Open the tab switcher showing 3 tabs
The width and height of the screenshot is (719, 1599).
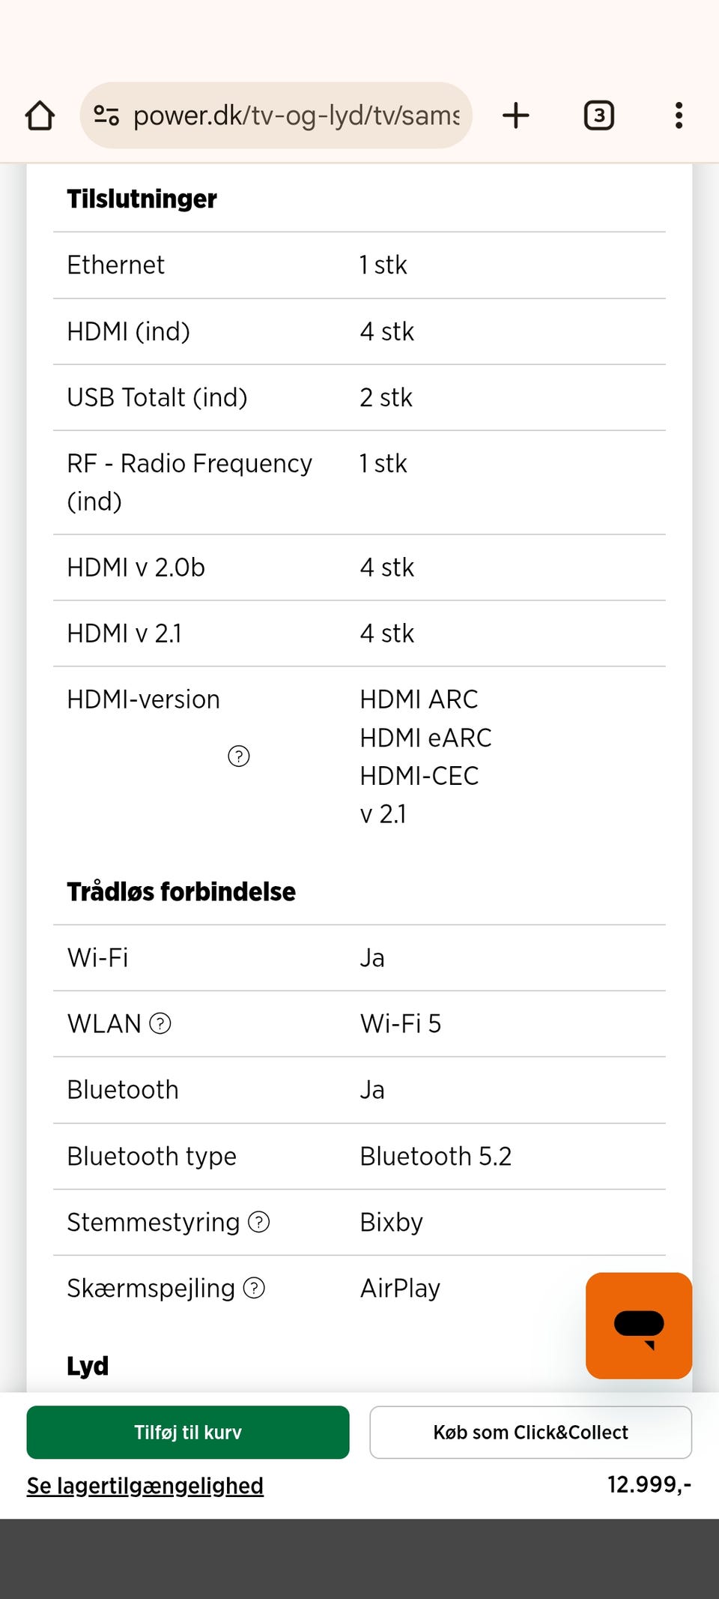pyautogui.click(x=598, y=115)
